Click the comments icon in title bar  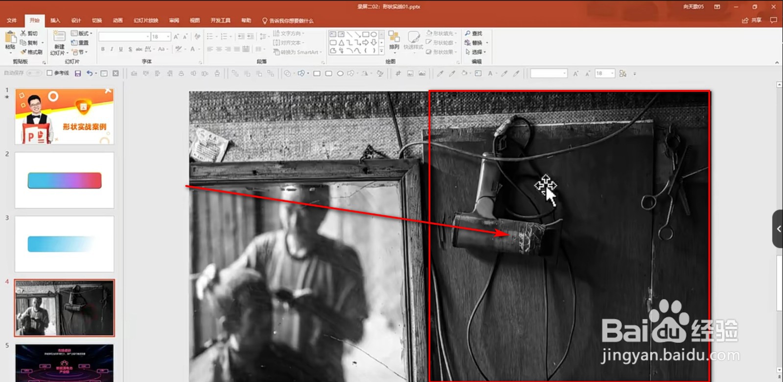[x=774, y=21]
